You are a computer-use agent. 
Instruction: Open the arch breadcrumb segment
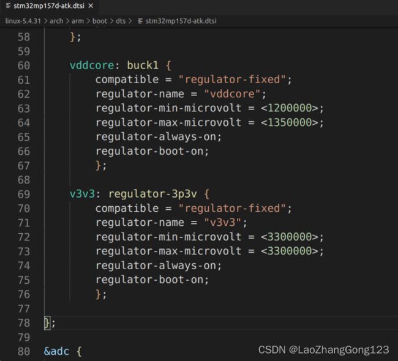(56, 21)
